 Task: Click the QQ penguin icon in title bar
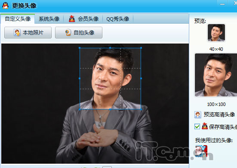pos(6,6)
